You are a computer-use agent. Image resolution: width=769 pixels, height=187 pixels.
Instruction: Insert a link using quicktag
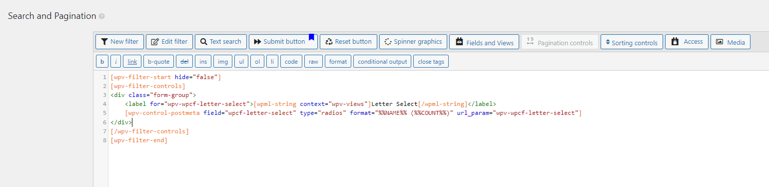[x=132, y=61]
